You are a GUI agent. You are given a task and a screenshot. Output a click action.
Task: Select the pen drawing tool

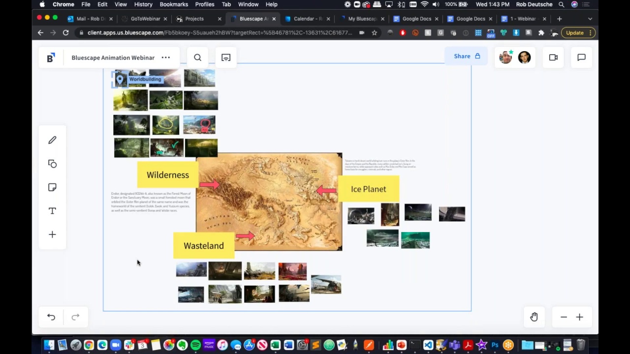pyautogui.click(x=52, y=140)
